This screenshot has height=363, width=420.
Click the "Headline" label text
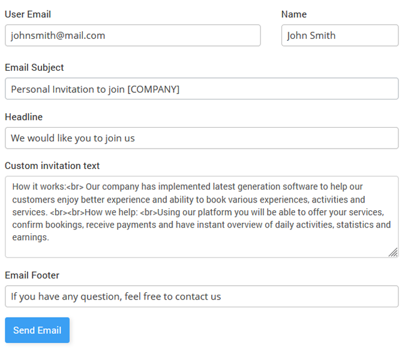[24, 117]
